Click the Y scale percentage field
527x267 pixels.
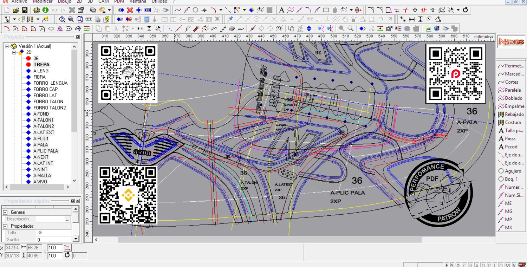coord(55,255)
